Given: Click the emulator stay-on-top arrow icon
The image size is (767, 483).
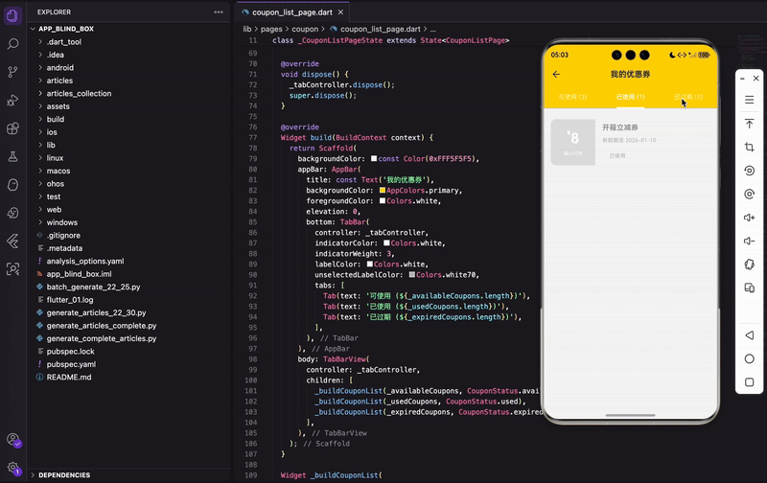Looking at the screenshot, I should 749,124.
